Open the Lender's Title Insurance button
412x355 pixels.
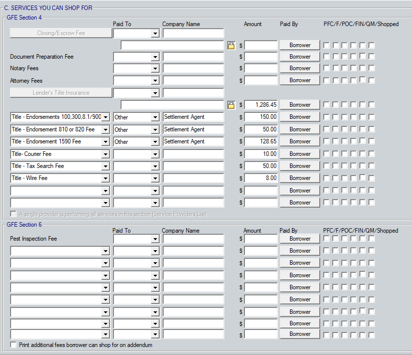tap(61, 93)
